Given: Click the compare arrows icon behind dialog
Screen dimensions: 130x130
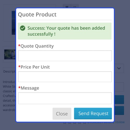Looking at the screenshot, I should click(x=75, y=6).
